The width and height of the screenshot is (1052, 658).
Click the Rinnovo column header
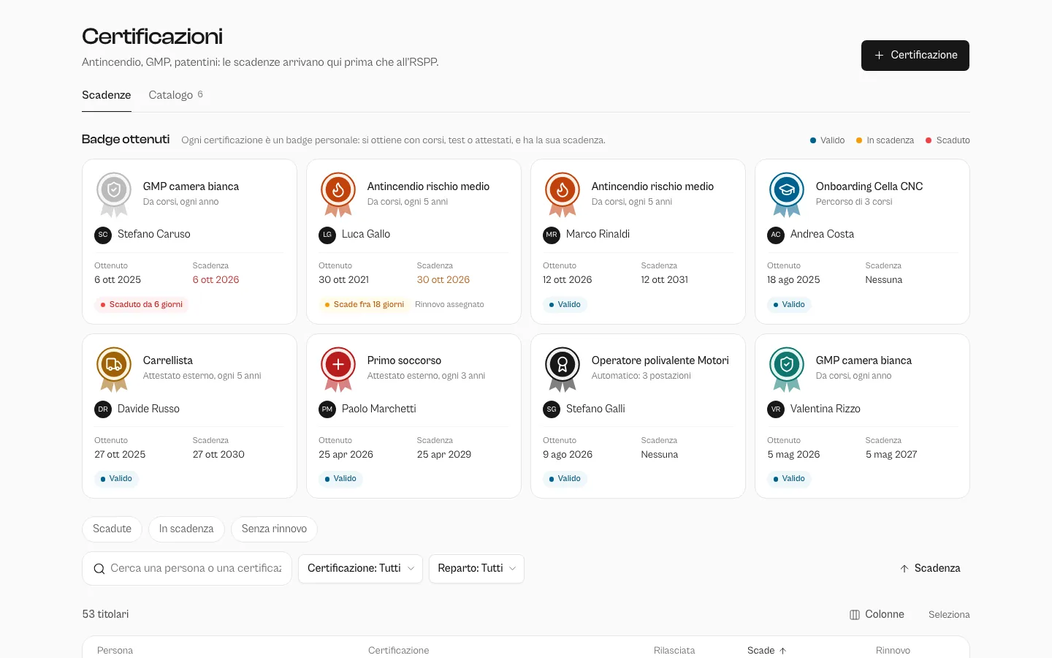pyautogui.click(x=893, y=650)
